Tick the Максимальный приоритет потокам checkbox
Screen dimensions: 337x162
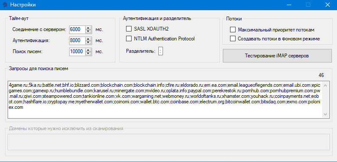(233, 29)
